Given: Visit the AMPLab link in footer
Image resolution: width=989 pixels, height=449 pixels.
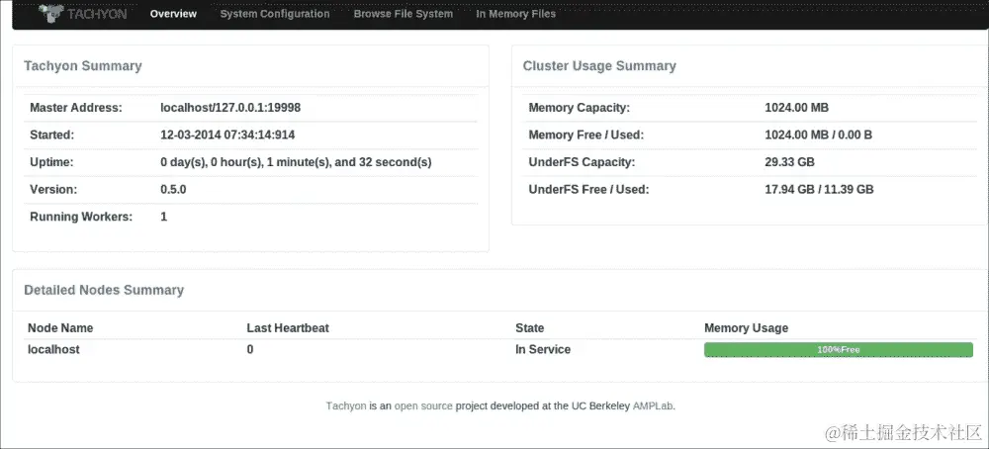Looking at the screenshot, I should click(653, 406).
